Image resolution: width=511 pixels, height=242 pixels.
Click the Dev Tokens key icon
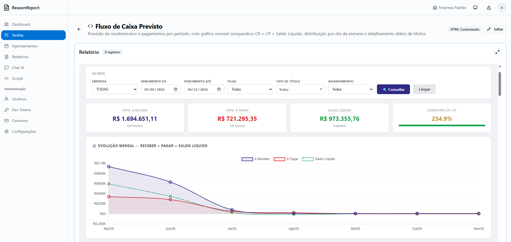6,110
